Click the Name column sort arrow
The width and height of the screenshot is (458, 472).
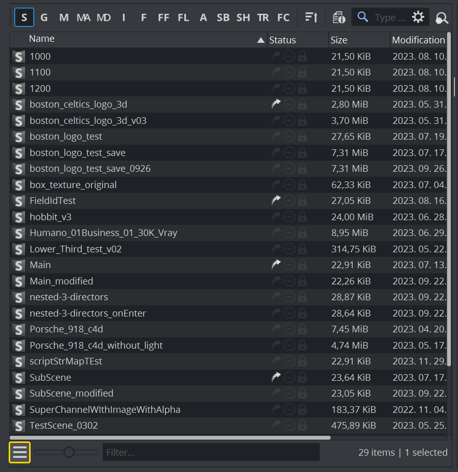(x=261, y=40)
